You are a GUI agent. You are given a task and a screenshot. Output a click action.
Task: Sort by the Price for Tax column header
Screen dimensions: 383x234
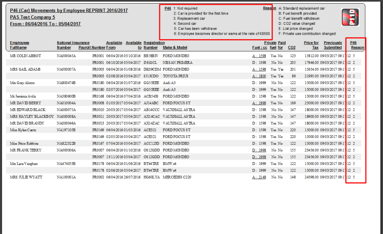[x=311, y=45]
